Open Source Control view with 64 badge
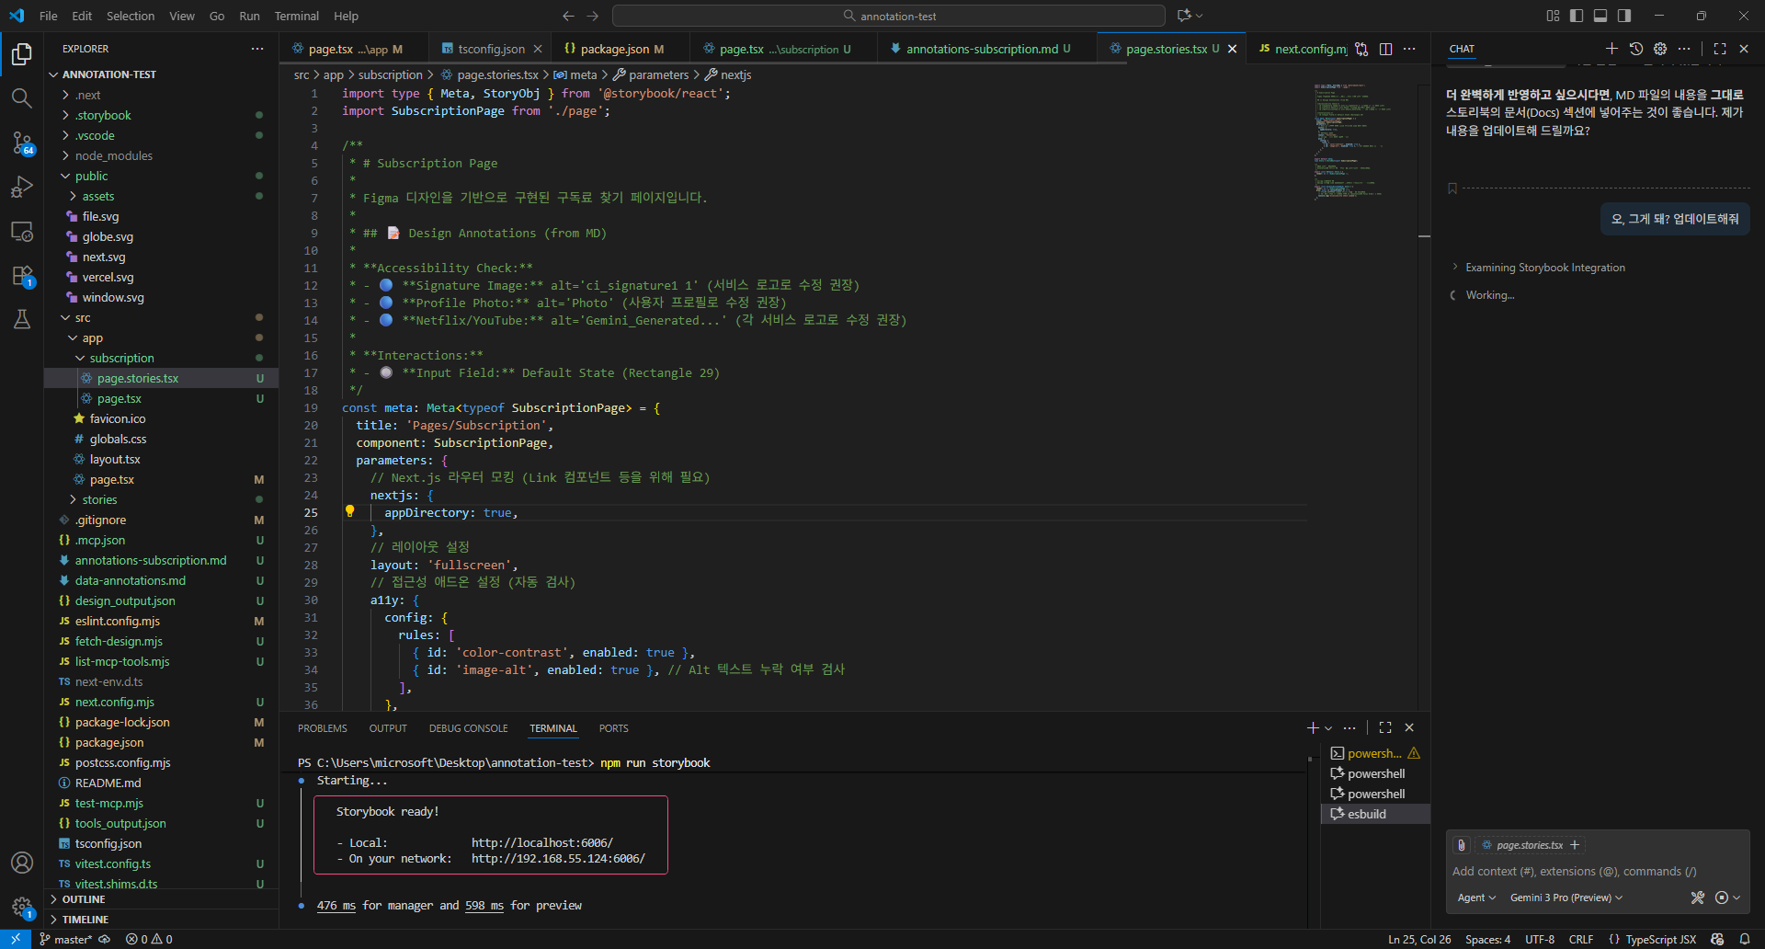 [x=22, y=143]
